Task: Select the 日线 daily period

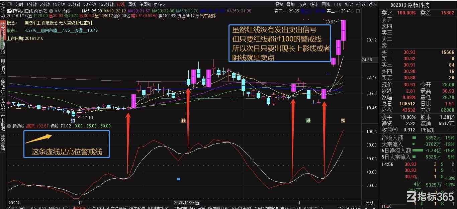Action: (121, 4)
